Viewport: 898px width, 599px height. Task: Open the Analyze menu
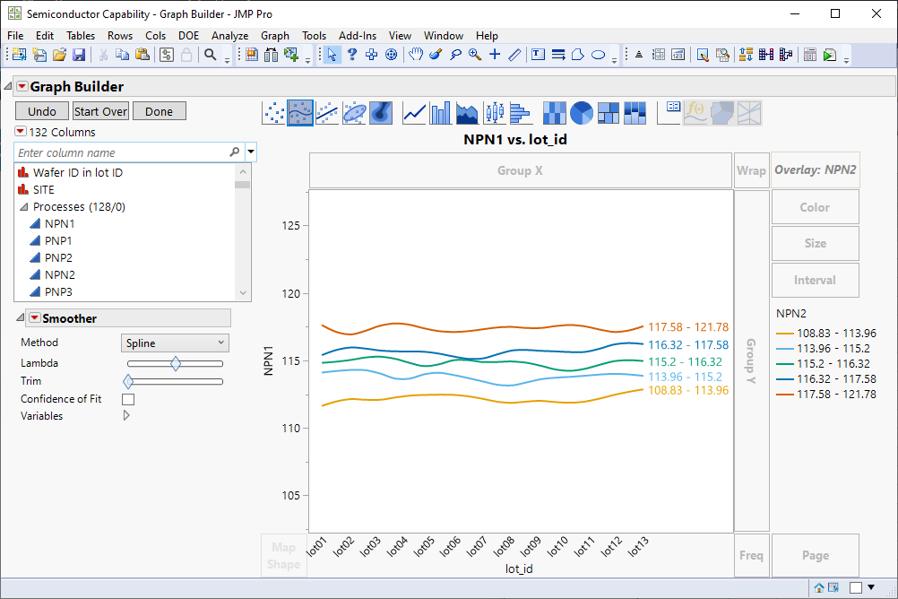point(229,36)
